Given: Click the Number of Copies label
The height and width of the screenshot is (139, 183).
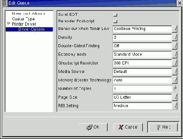Looking at the screenshot, I should (75, 89).
